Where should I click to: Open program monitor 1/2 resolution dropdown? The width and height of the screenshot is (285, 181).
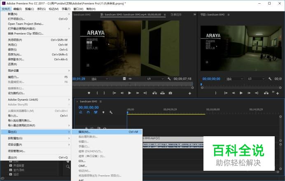pos(256,79)
